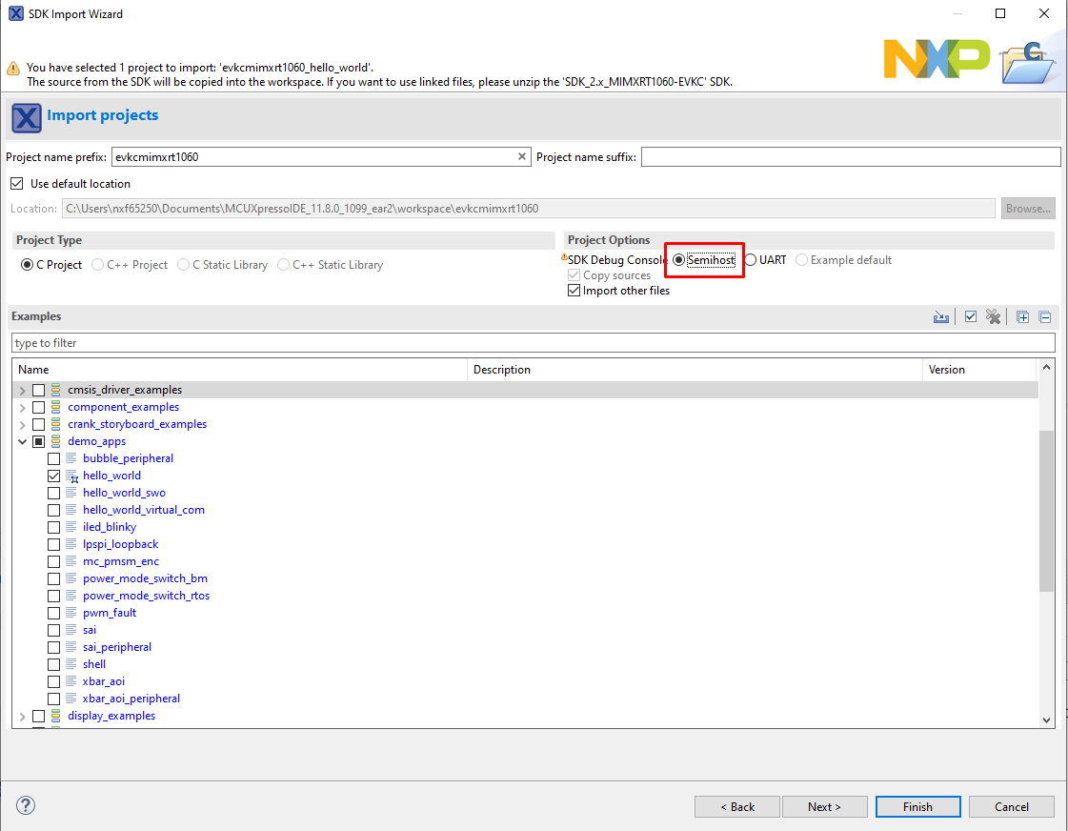The width and height of the screenshot is (1068, 831).
Task: Toggle the Use default location checkbox
Action: 16,184
